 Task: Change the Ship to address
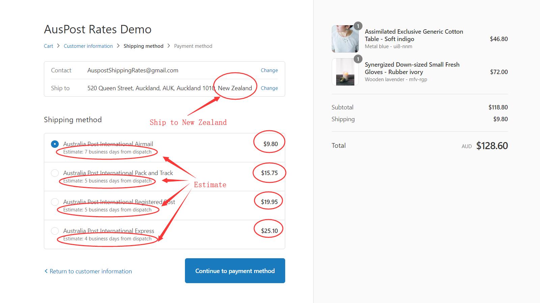[269, 88]
